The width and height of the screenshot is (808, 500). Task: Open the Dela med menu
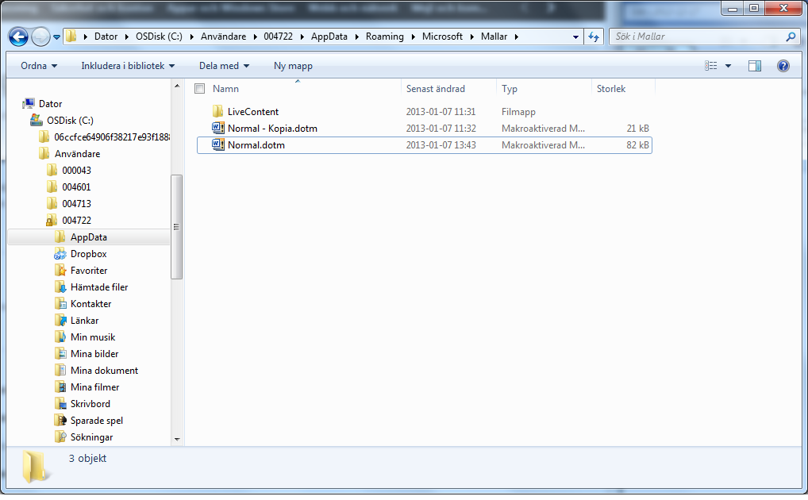pyautogui.click(x=224, y=66)
